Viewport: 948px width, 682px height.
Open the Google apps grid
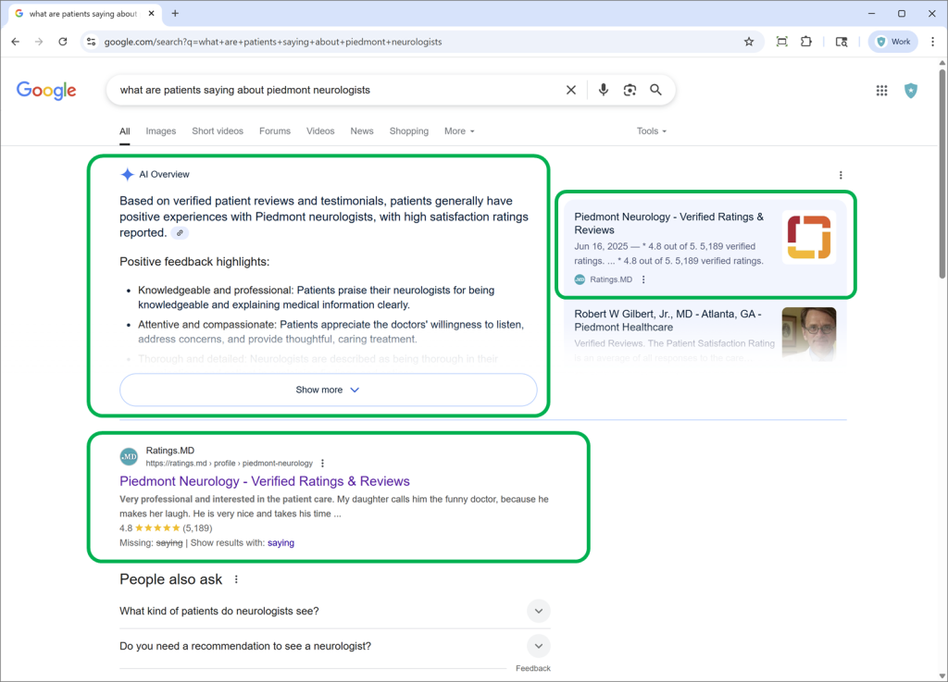(882, 90)
